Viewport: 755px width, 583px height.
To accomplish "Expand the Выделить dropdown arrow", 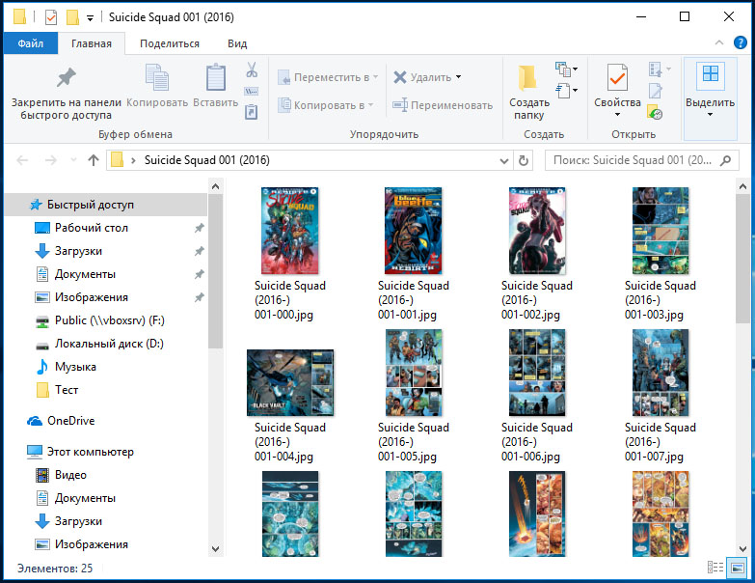I will pyautogui.click(x=710, y=115).
